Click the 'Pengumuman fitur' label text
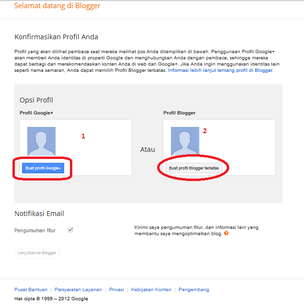The image size is (304, 306). tap(35, 230)
